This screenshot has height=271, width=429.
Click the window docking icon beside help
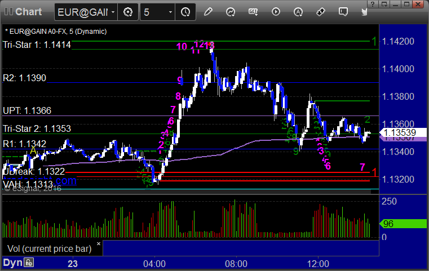tap(384, 4)
